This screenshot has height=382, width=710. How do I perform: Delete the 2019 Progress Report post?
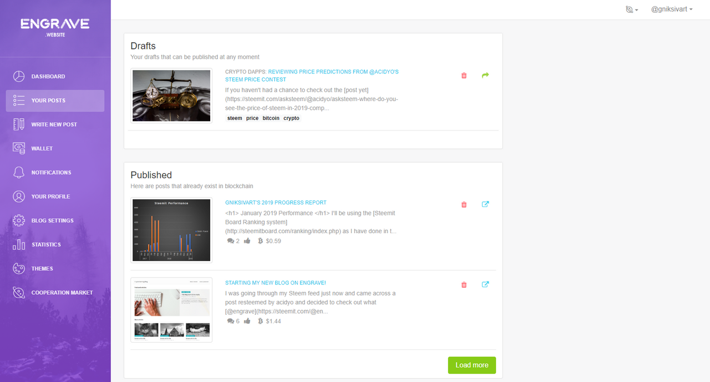(x=464, y=204)
